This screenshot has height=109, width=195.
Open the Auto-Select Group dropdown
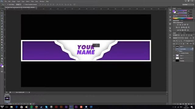(19, 5)
